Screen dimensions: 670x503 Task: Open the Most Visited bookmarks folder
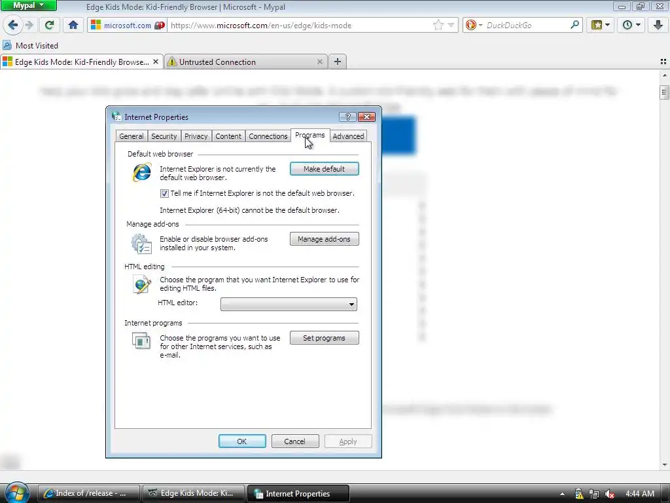pyautogui.click(x=30, y=45)
